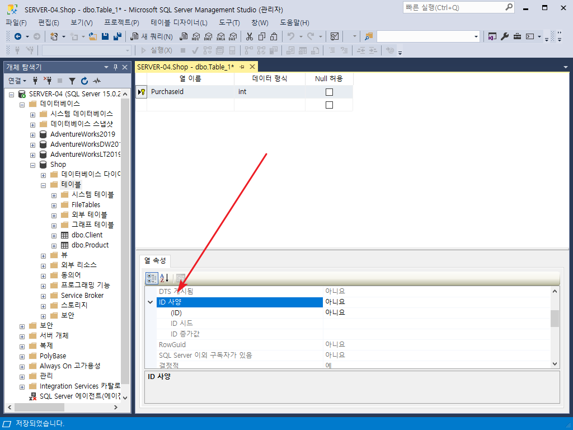Viewport: 573px width, 430px height.
Task: Click the New Project toolbar icon
Action: point(54,36)
